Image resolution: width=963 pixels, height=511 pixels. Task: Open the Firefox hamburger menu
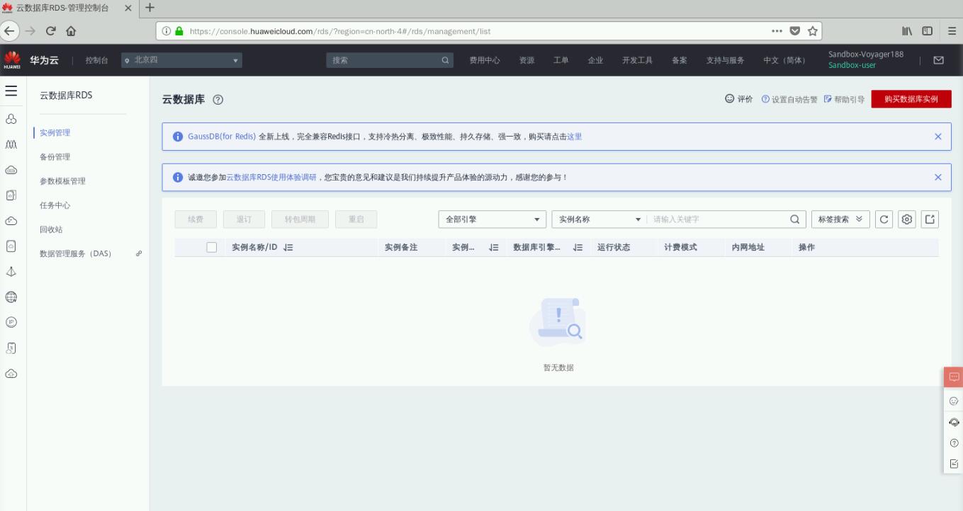point(952,31)
